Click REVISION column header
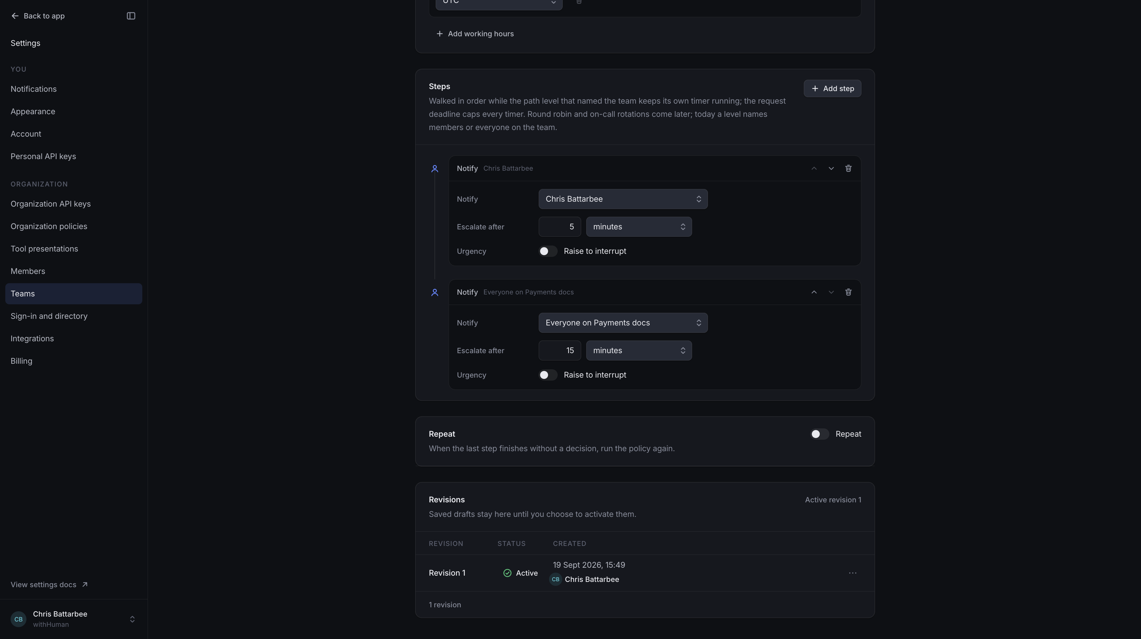 [x=446, y=543]
